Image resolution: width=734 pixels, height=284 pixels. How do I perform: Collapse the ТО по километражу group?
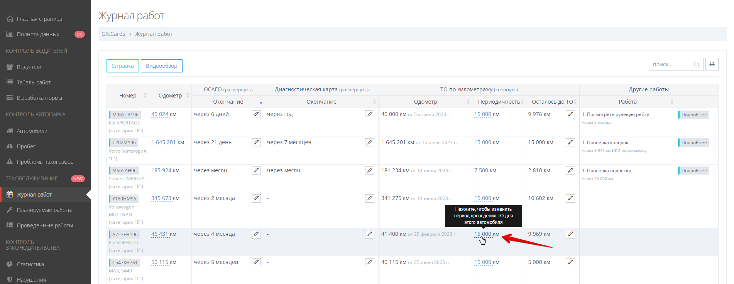tap(506, 90)
